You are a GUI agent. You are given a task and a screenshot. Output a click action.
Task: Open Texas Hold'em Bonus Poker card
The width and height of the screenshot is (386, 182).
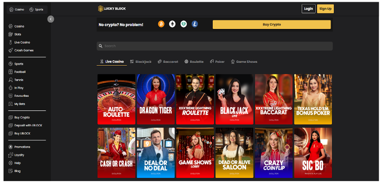click(313, 99)
